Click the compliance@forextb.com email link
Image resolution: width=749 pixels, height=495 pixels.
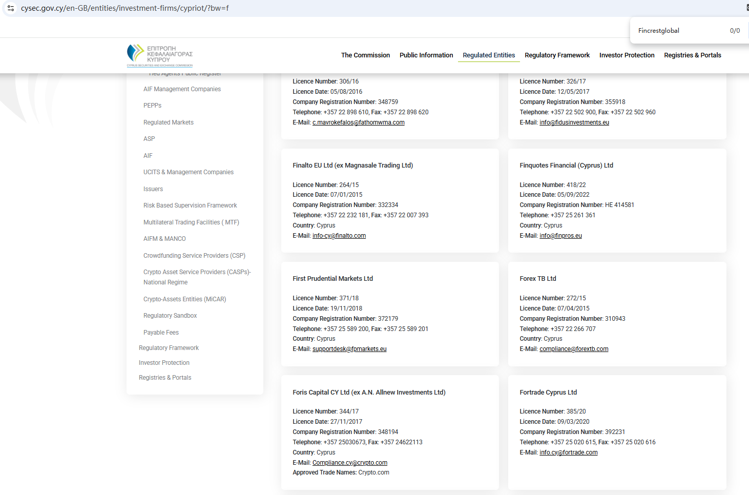click(x=573, y=349)
